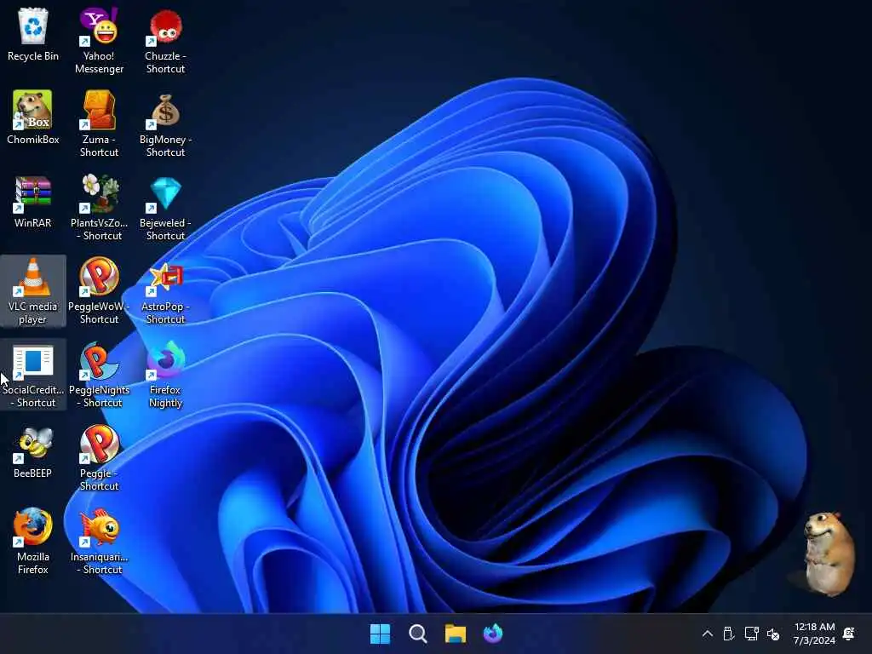Viewport: 872px width, 654px height.
Task: Select the Peggle shortcut icon
Action: click(99, 457)
